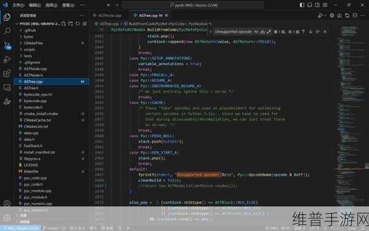Close the ASTree.cpp tab
369x231 pixels.
167,15
